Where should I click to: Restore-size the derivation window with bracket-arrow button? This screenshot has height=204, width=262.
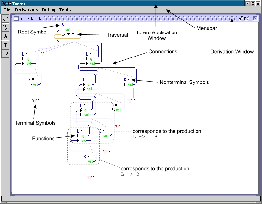(x=247, y=18)
